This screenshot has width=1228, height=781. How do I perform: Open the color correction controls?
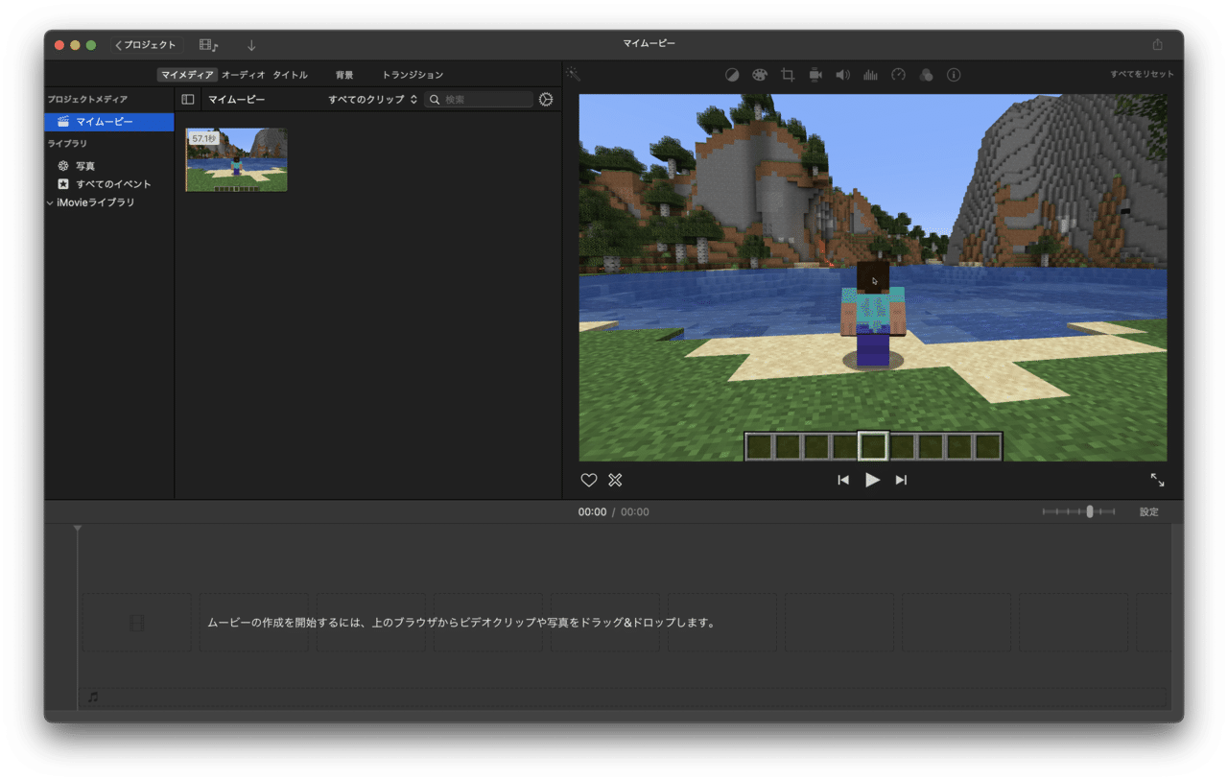pos(759,75)
